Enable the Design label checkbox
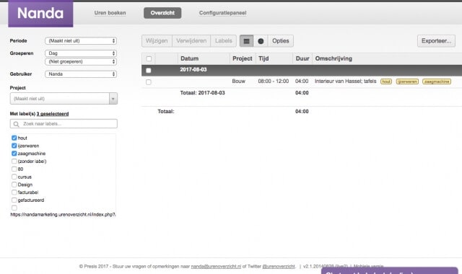Viewport: 462px width, 274px height. [14, 185]
